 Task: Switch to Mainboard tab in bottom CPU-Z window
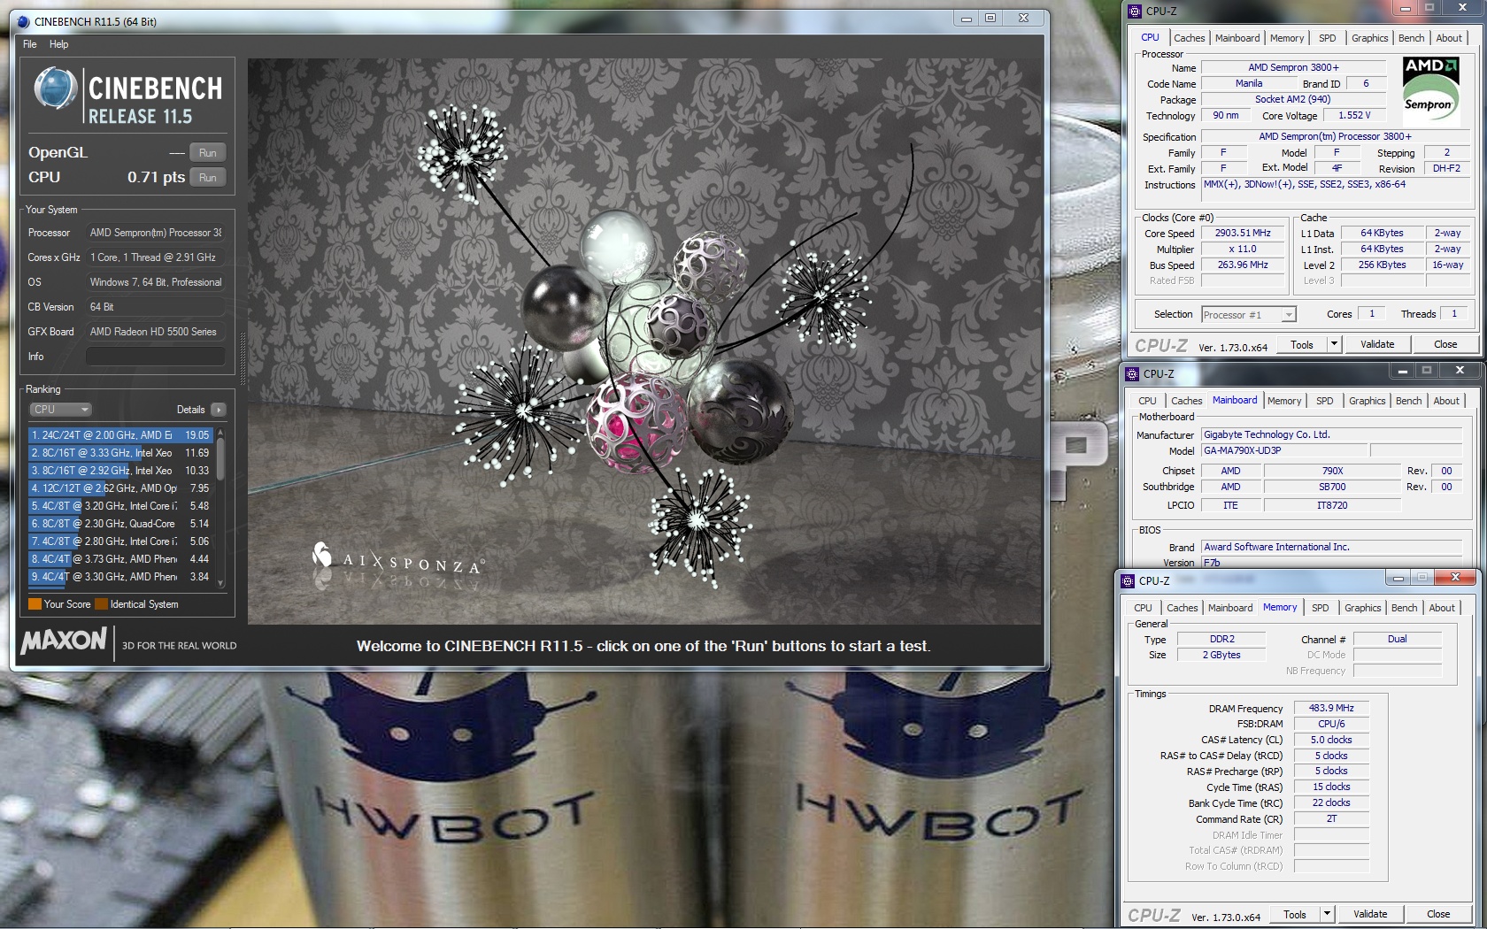(1230, 608)
